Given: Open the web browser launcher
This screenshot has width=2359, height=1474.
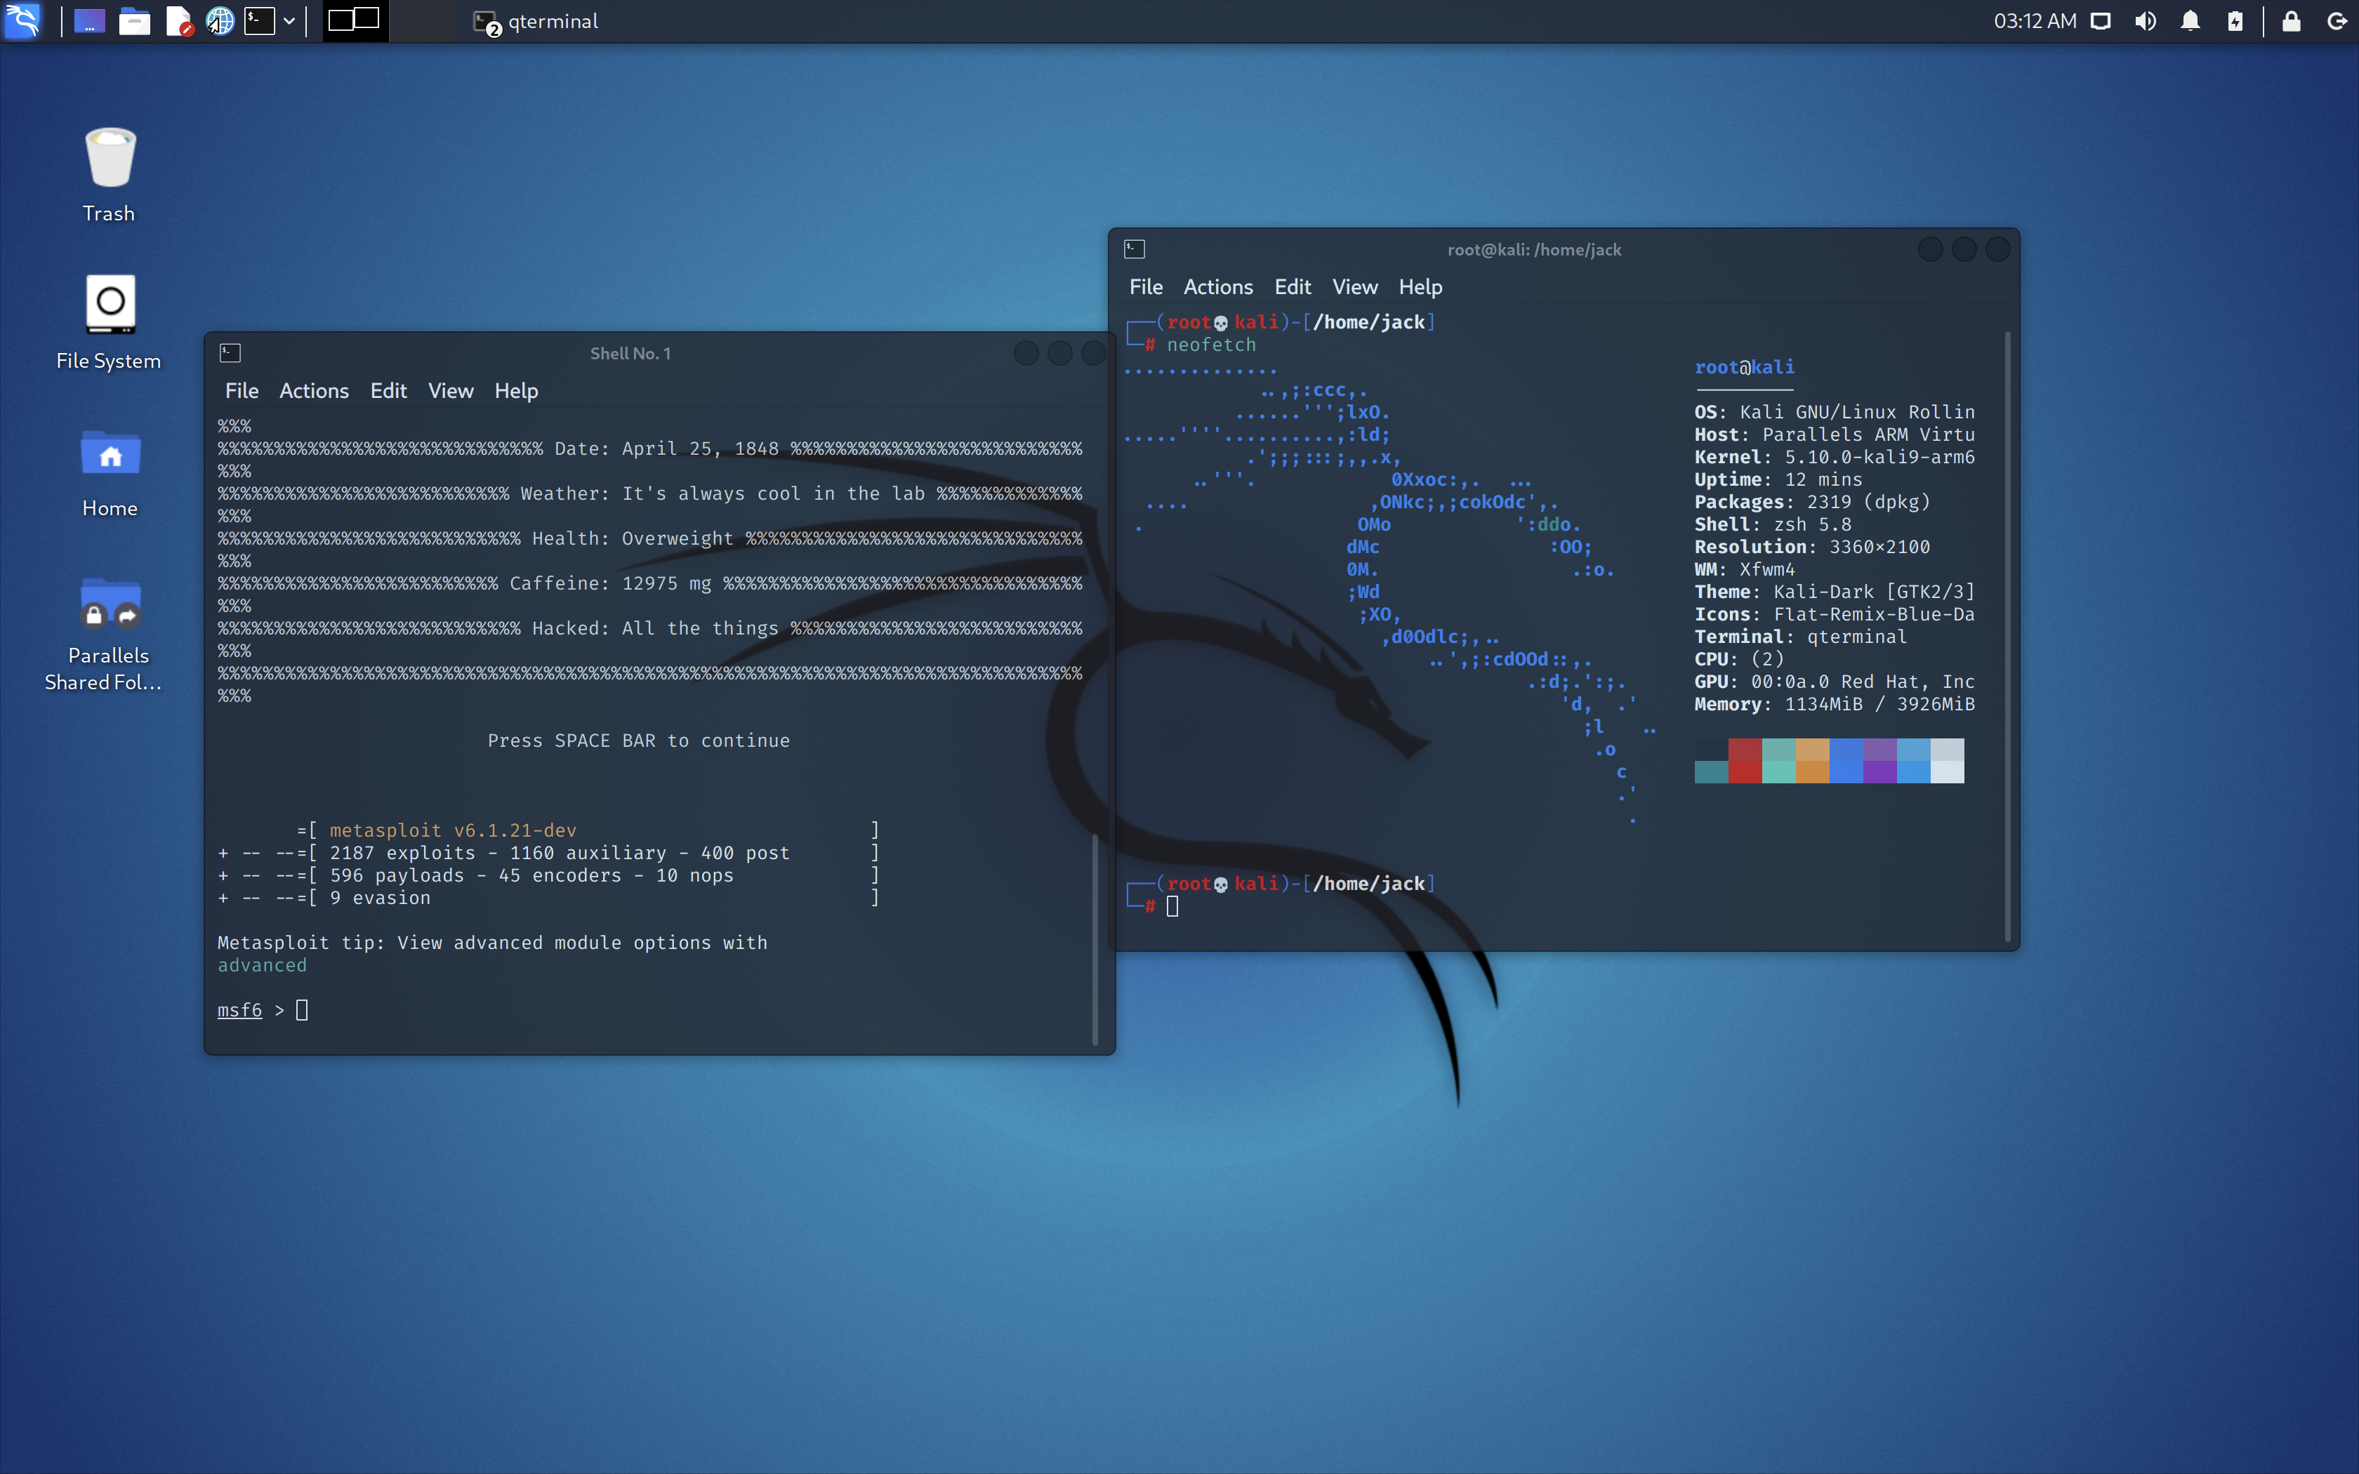Looking at the screenshot, I should click(220, 20).
